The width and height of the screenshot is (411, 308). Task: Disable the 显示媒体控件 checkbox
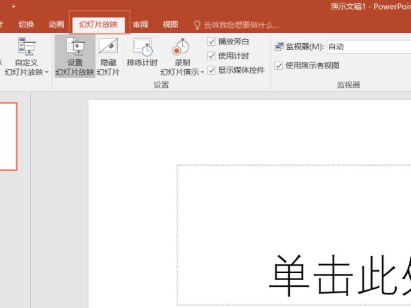point(211,70)
